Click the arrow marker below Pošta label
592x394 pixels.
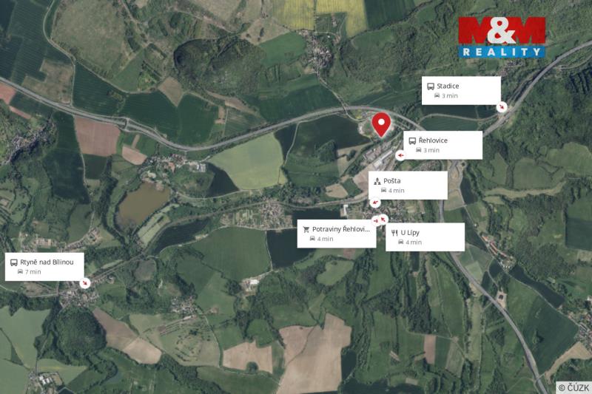[375, 203]
